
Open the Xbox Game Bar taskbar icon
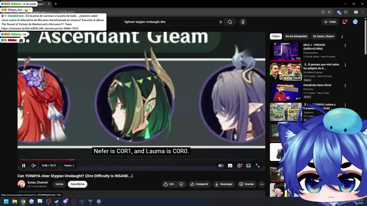[82, 201]
